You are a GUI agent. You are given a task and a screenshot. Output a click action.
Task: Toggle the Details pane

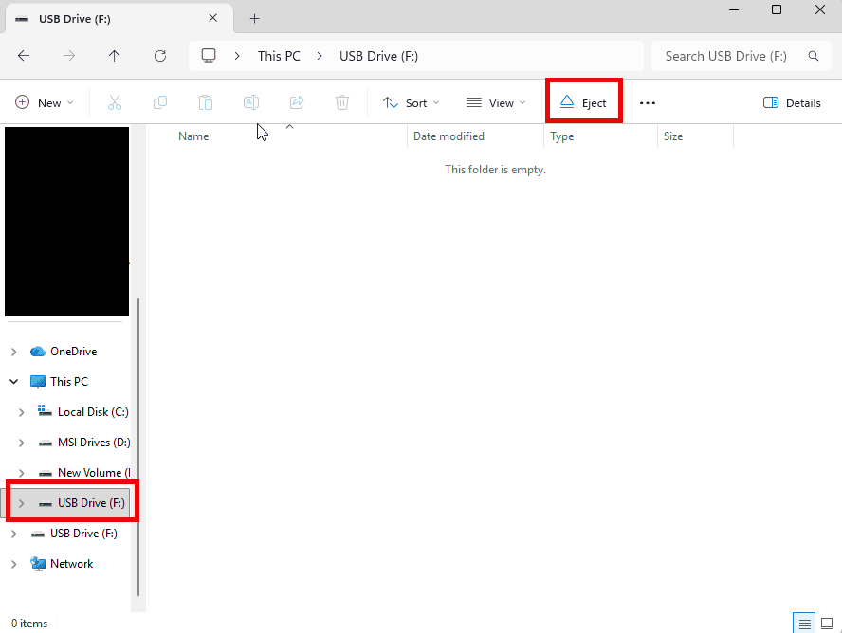pyautogui.click(x=792, y=103)
